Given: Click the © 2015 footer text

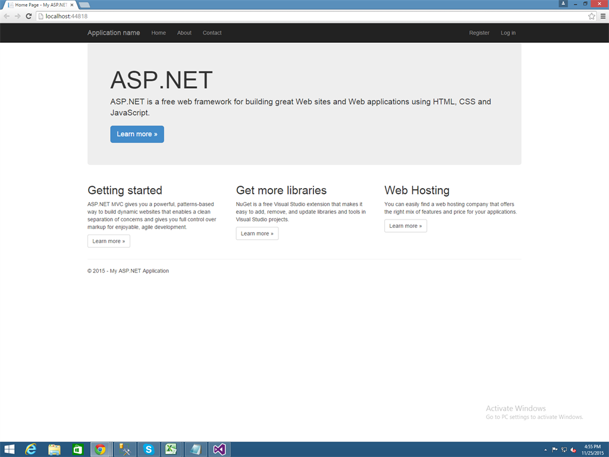Looking at the screenshot, I should 128,271.
